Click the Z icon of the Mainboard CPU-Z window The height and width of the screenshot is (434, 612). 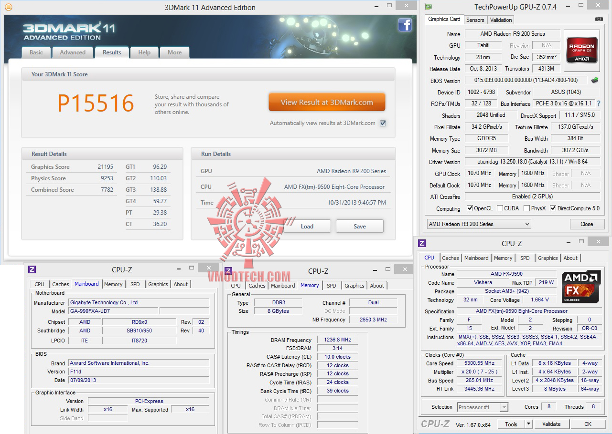(x=32, y=269)
